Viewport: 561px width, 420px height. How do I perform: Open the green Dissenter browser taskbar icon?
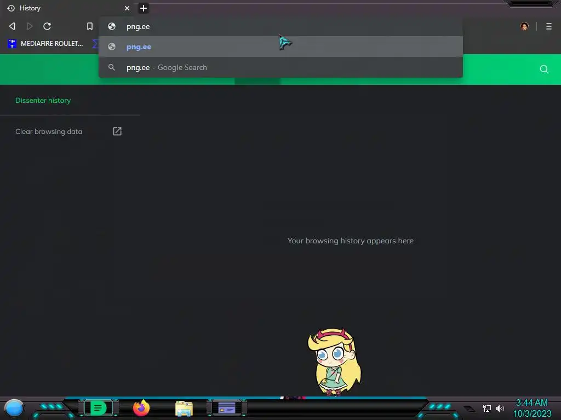point(99,408)
